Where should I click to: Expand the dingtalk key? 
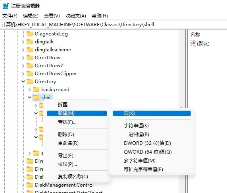[x=23, y=42]
